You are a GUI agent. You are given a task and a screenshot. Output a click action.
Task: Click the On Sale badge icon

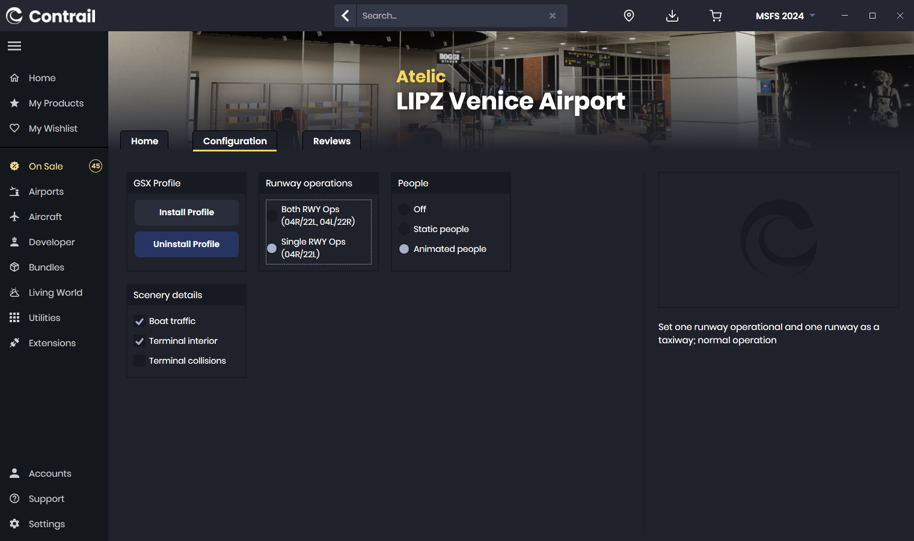14,167
